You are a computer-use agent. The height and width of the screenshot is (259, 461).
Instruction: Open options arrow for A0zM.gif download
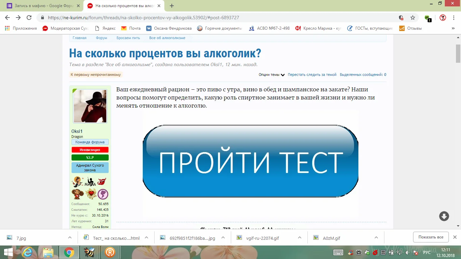click(x=376, y=237)
